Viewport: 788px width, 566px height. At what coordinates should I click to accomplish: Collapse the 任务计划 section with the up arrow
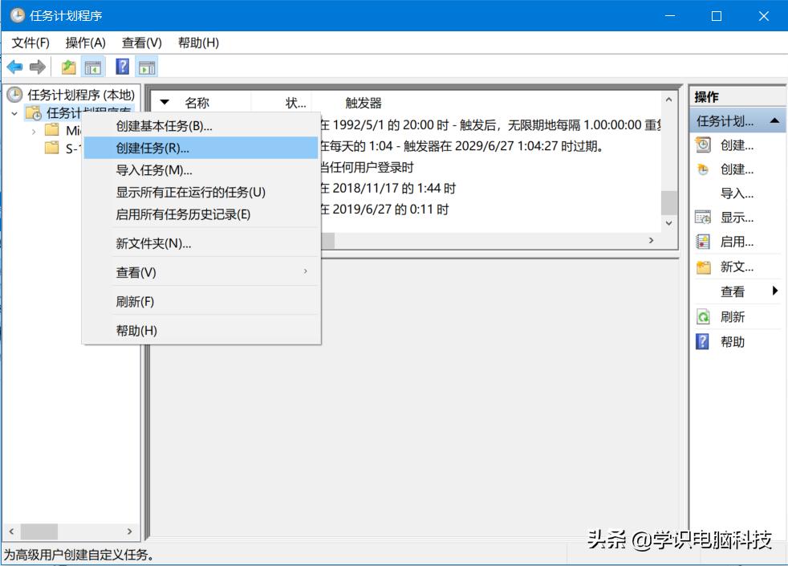[774, 121]
